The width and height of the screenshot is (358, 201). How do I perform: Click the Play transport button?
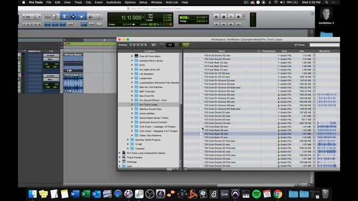[x=231, y=17]
